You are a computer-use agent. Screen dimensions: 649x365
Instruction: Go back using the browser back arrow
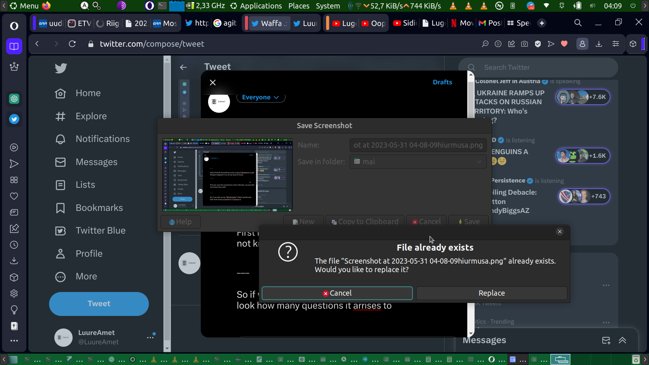(x=37, y=44)
